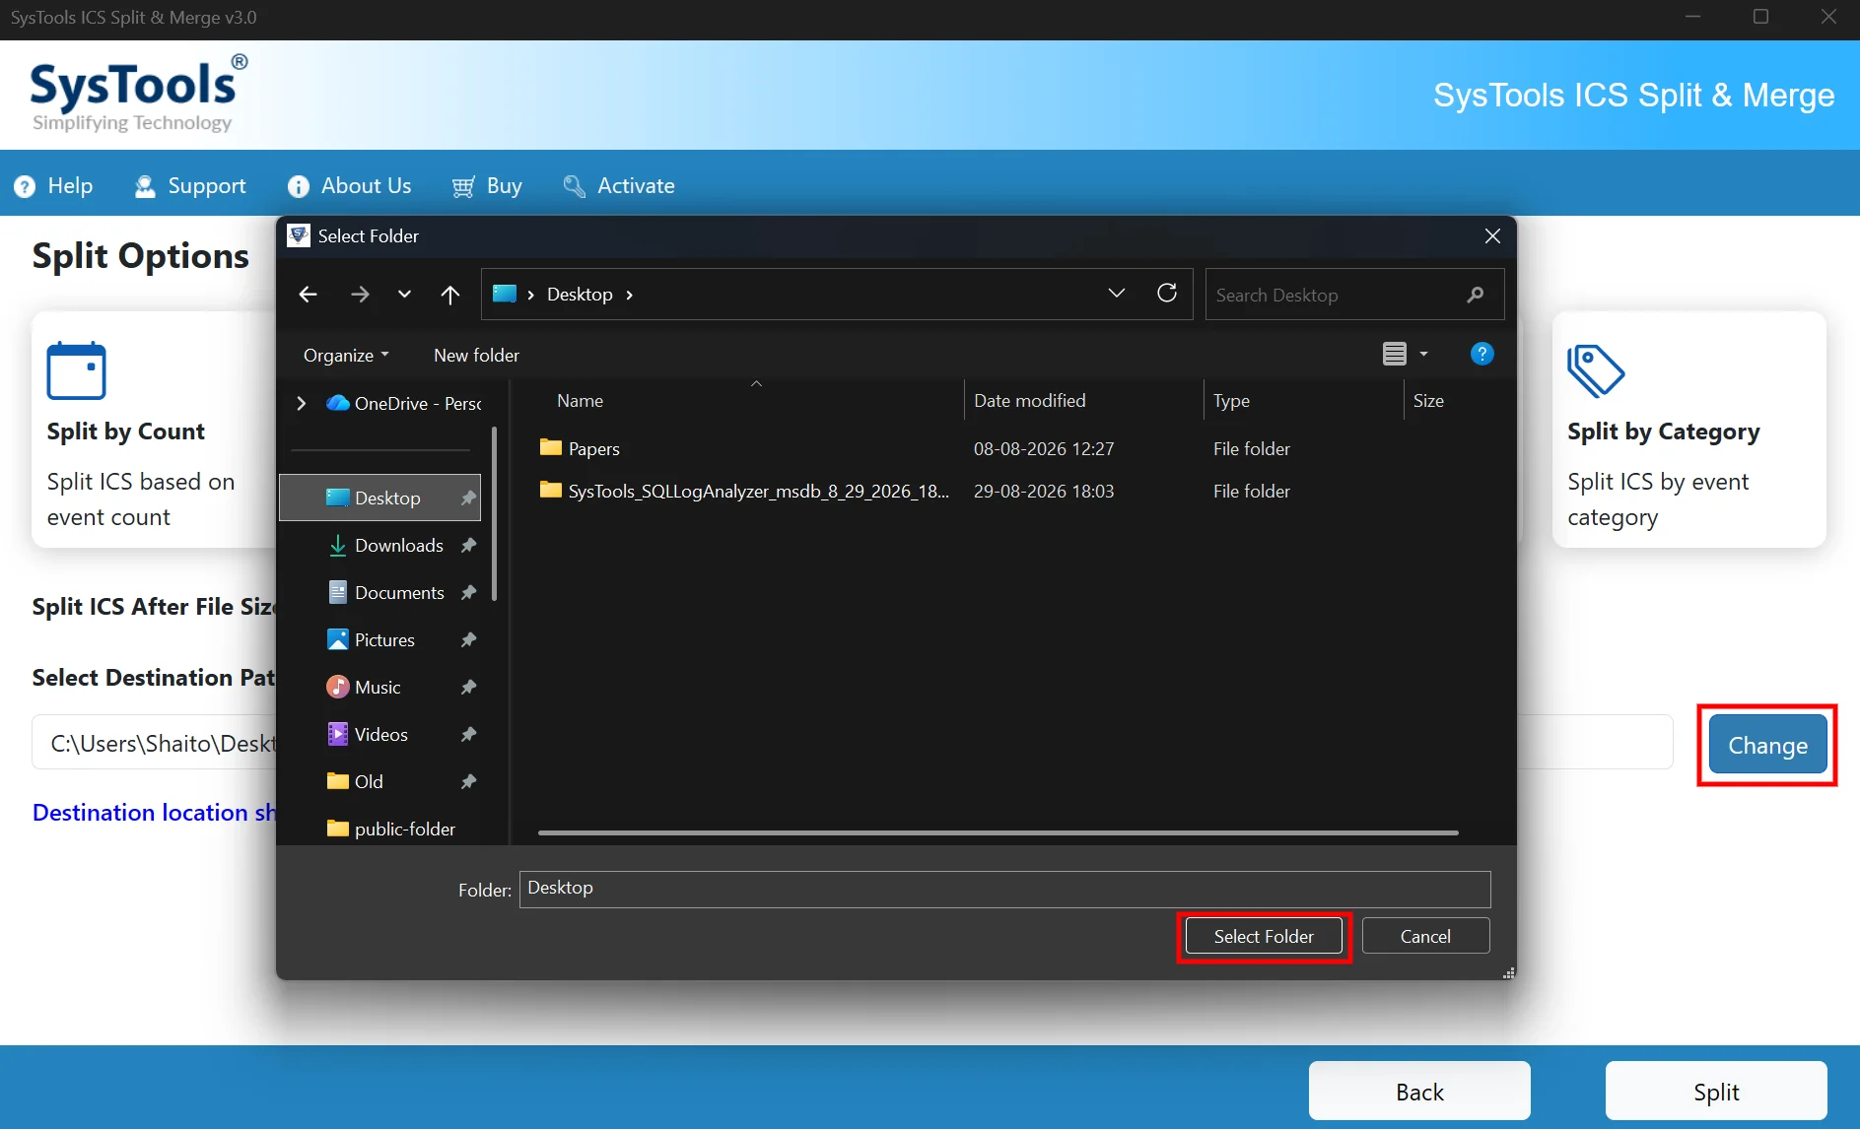Screen dimensions: 1860x1129
Task: Click the Folder name input field
Action: click(x=1004, y=889)
